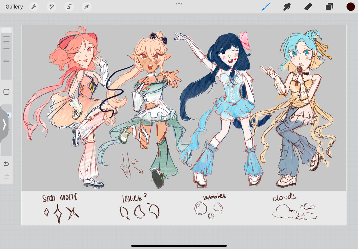Tap the slide-over grabber on left edge
Viewport: 358px width, 249px height.
pyautogui.click(x=4, y=125)
